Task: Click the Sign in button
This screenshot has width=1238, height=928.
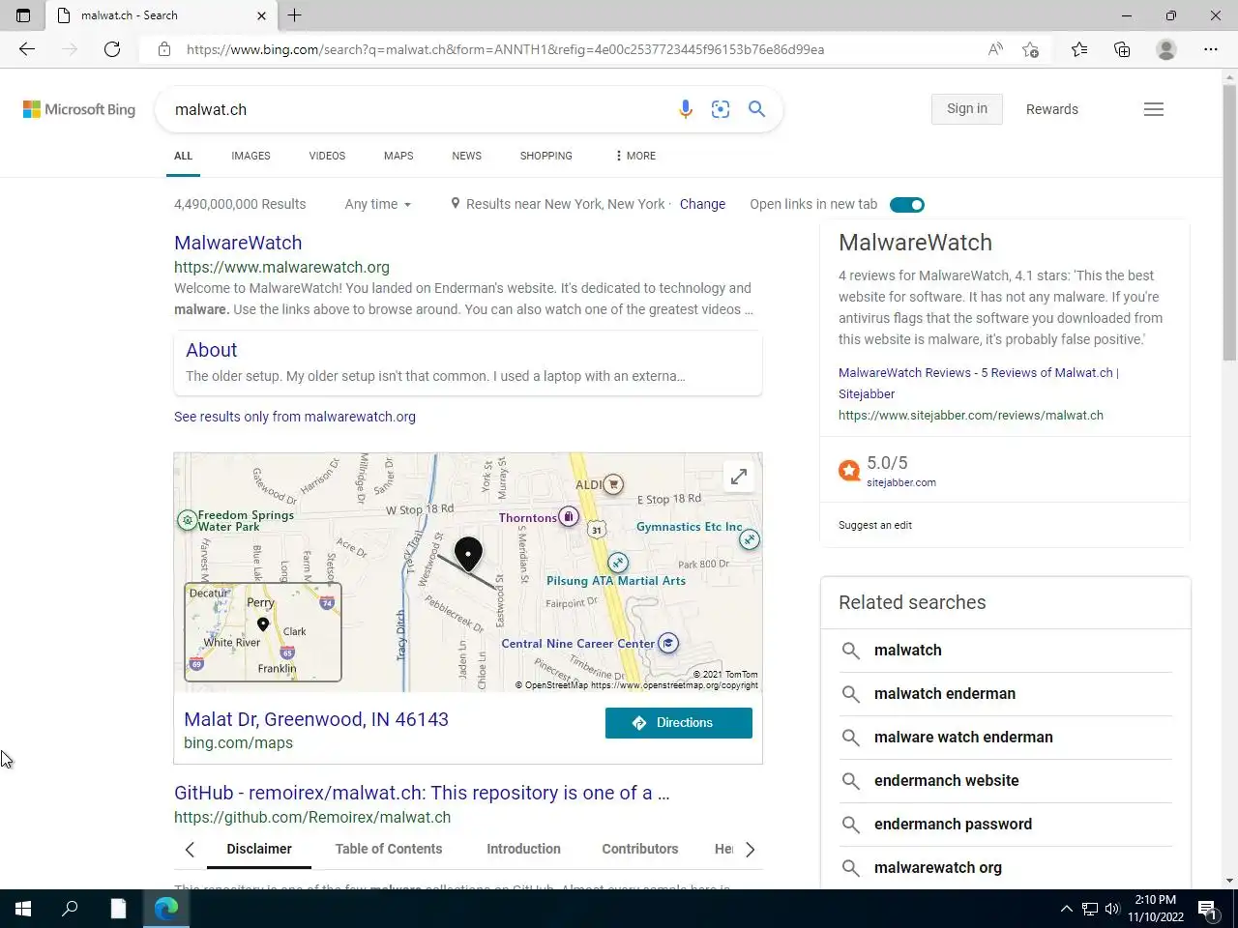Action: [x=967, y=109]
